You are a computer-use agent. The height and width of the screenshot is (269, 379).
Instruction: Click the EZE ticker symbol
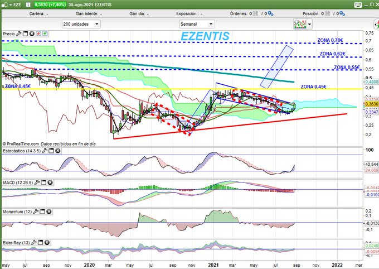[17, 4]
